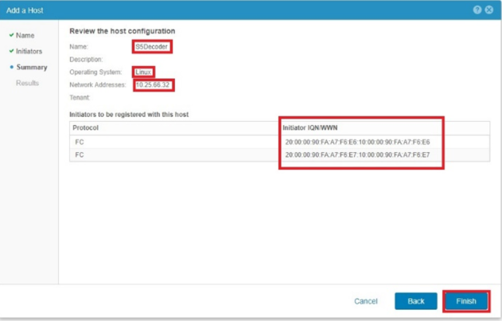Select the Summary wizard step
Image resolution: width=502 pixels, height=321 pixels.
pos(32,67)
